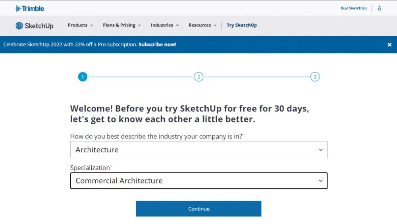Dismiss the promo banner with X

pyautogui.click(x=389, y=45)
